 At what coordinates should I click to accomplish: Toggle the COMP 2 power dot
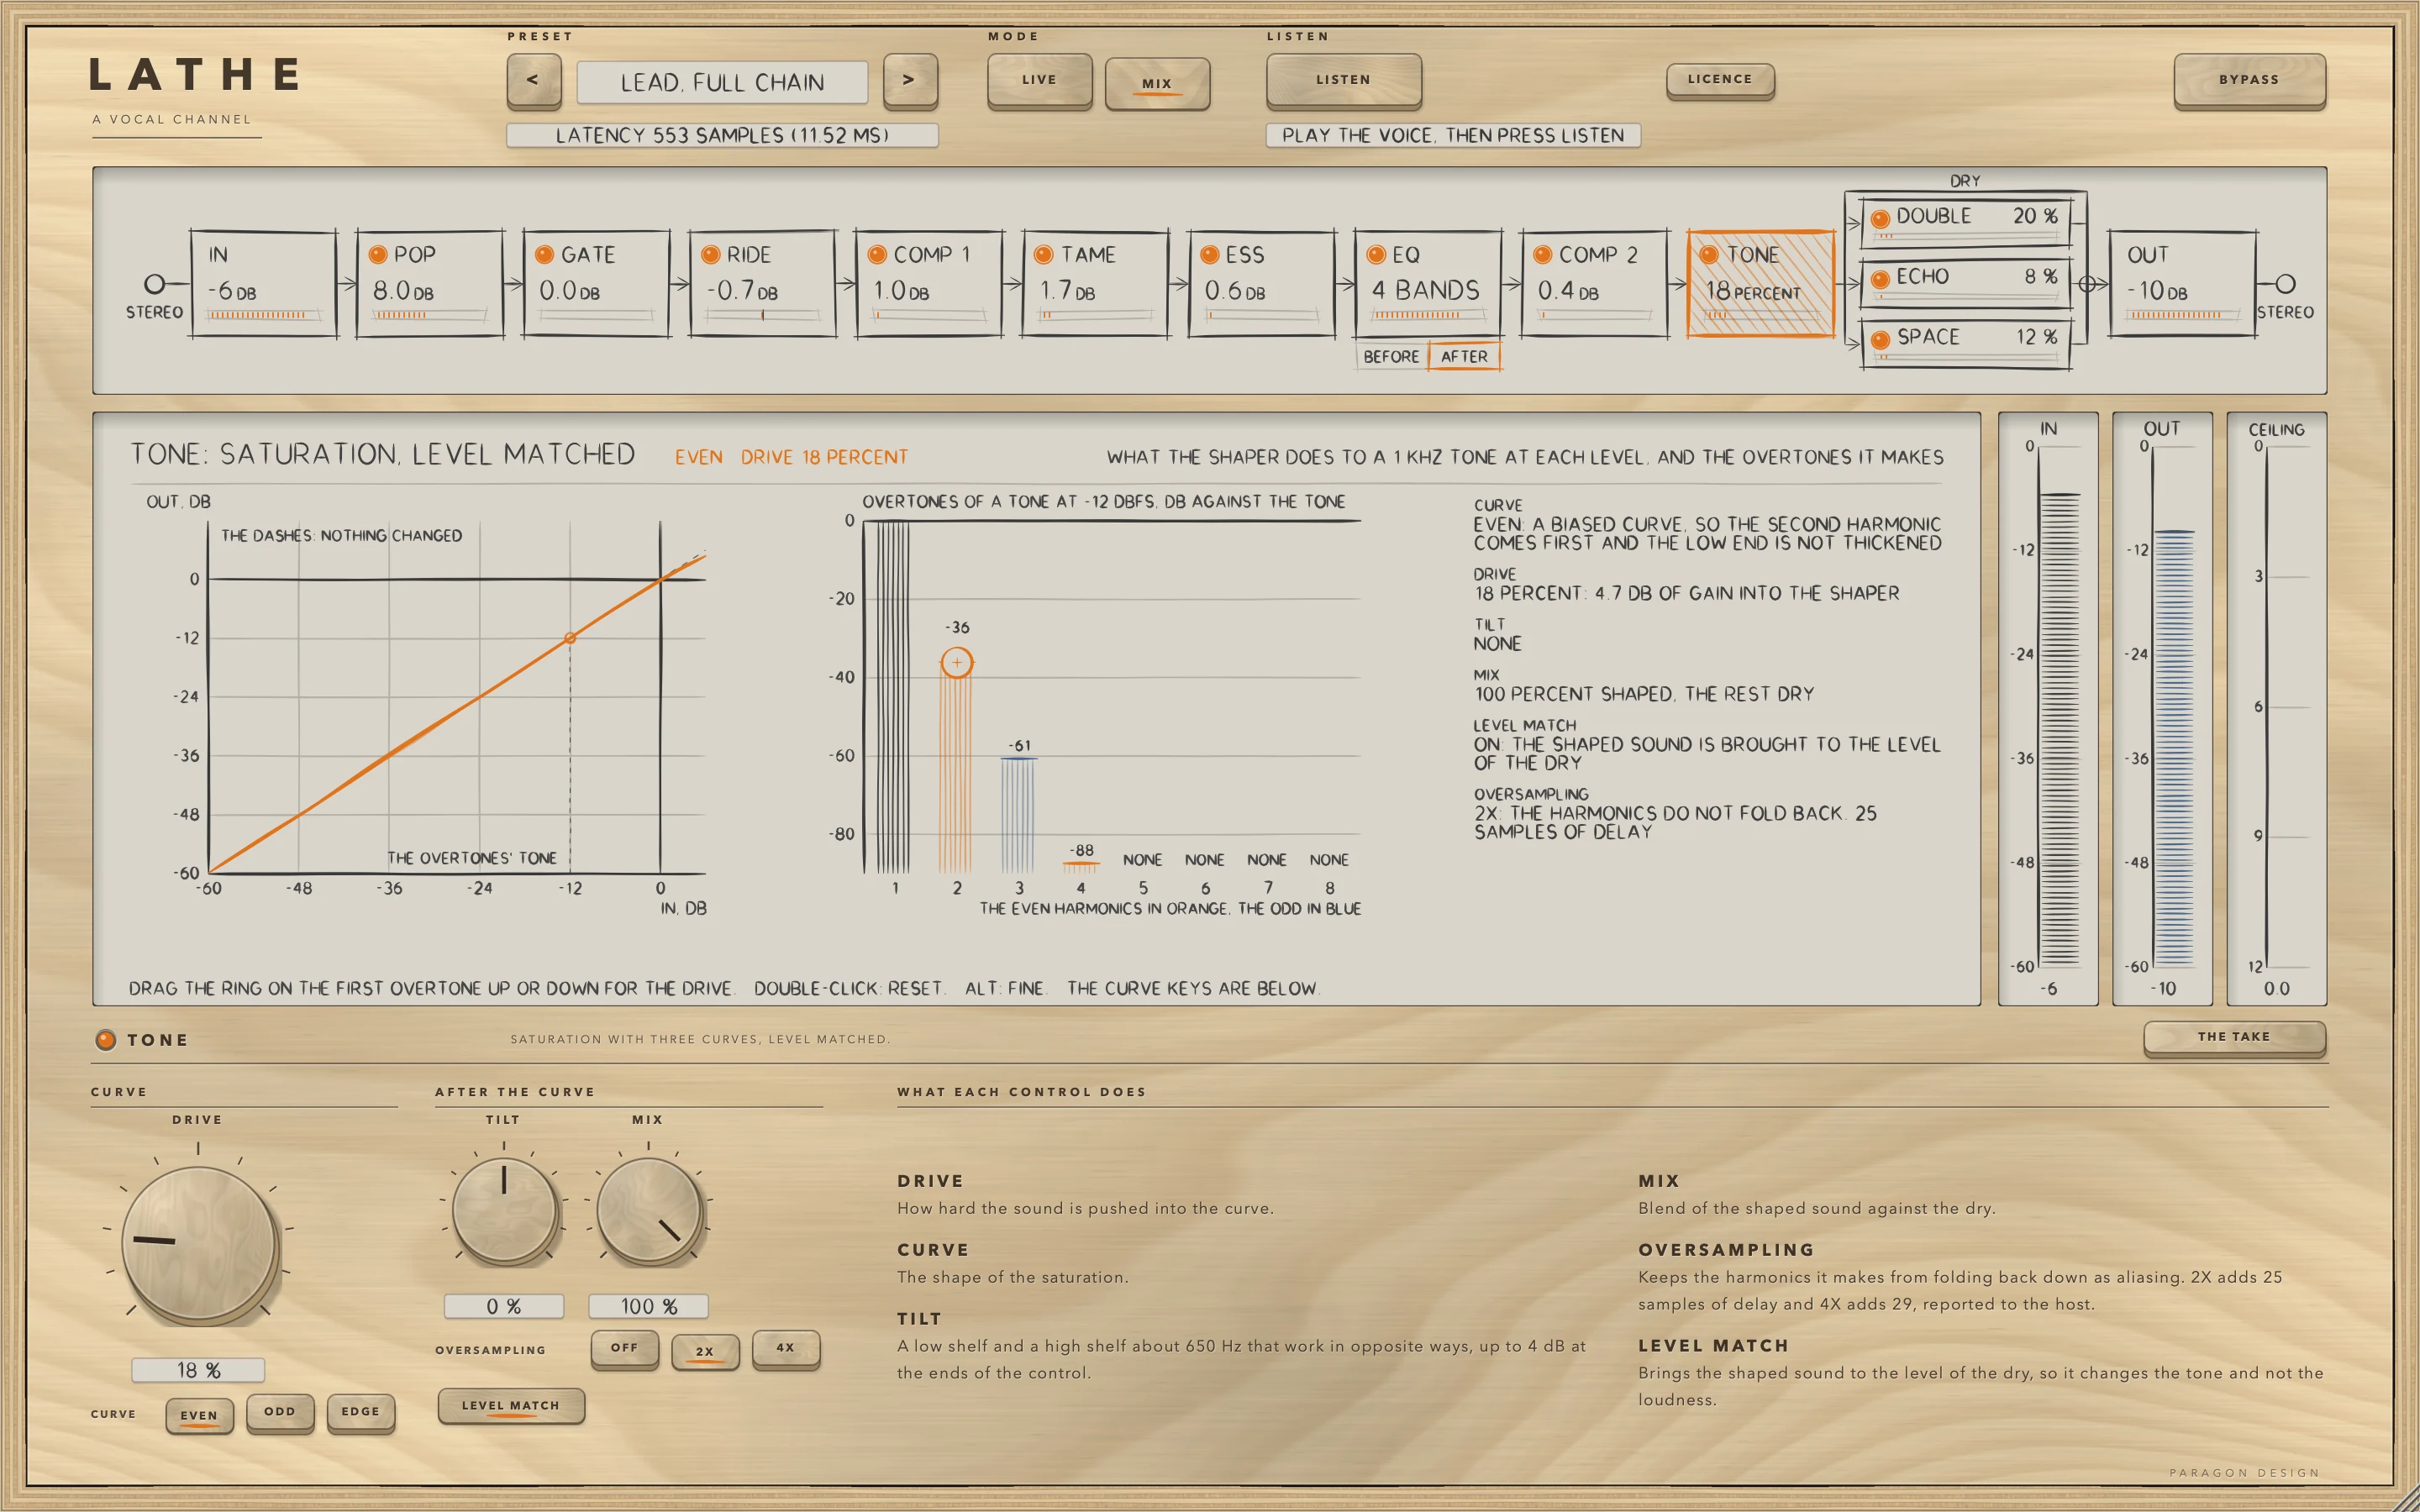[1542, 255]
